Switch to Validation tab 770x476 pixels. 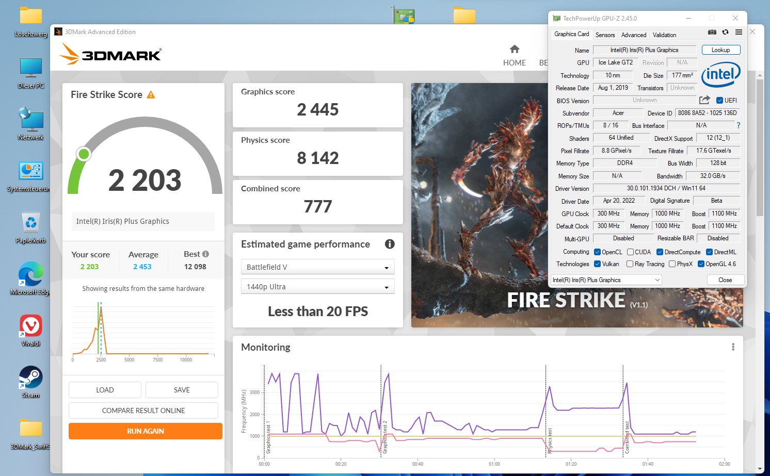664,35
